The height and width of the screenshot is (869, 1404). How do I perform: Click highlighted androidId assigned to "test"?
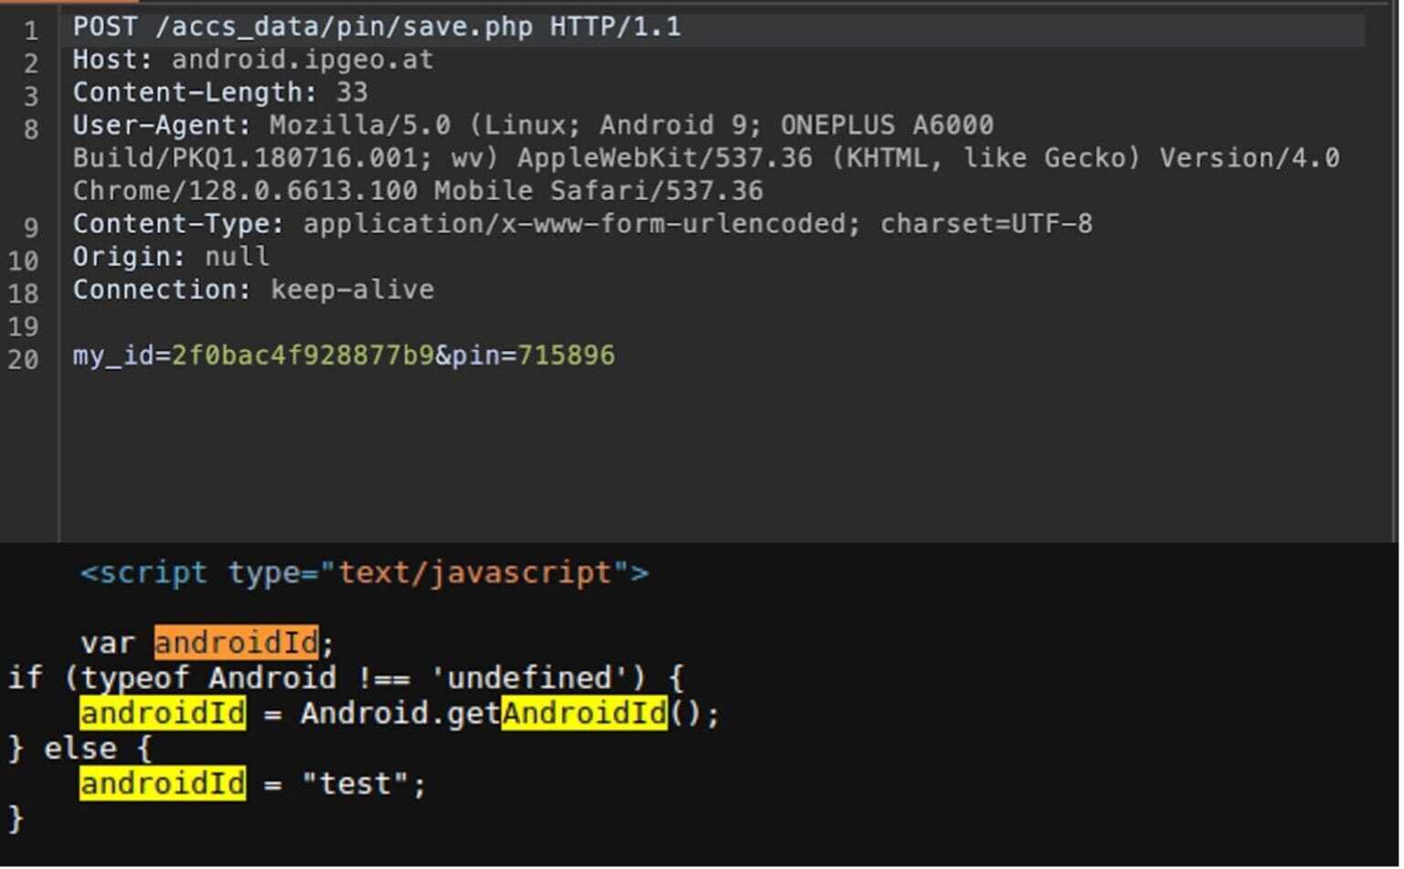point(162,783)
